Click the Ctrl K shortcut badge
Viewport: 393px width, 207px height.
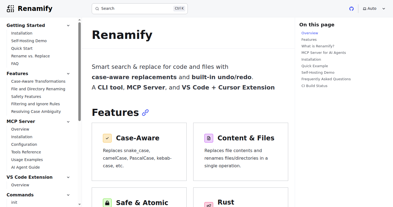(179, 8)
